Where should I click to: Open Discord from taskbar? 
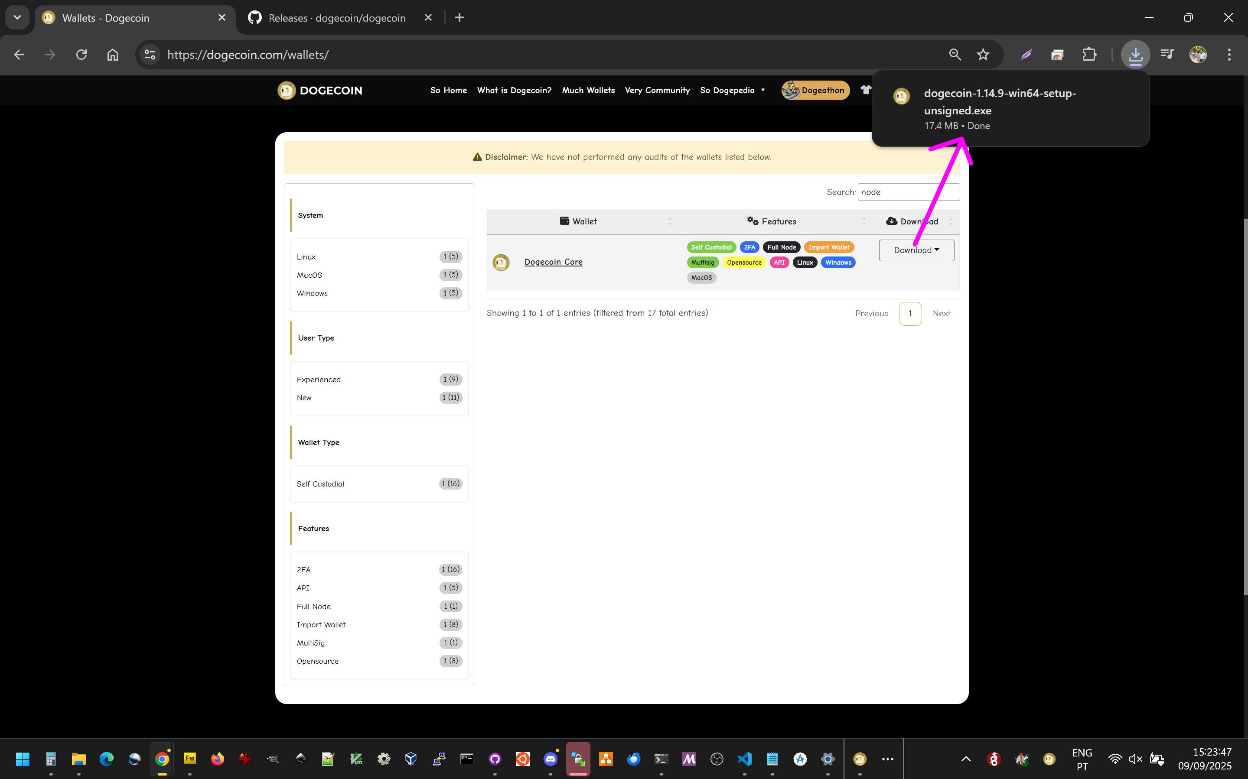pos(551,759)
